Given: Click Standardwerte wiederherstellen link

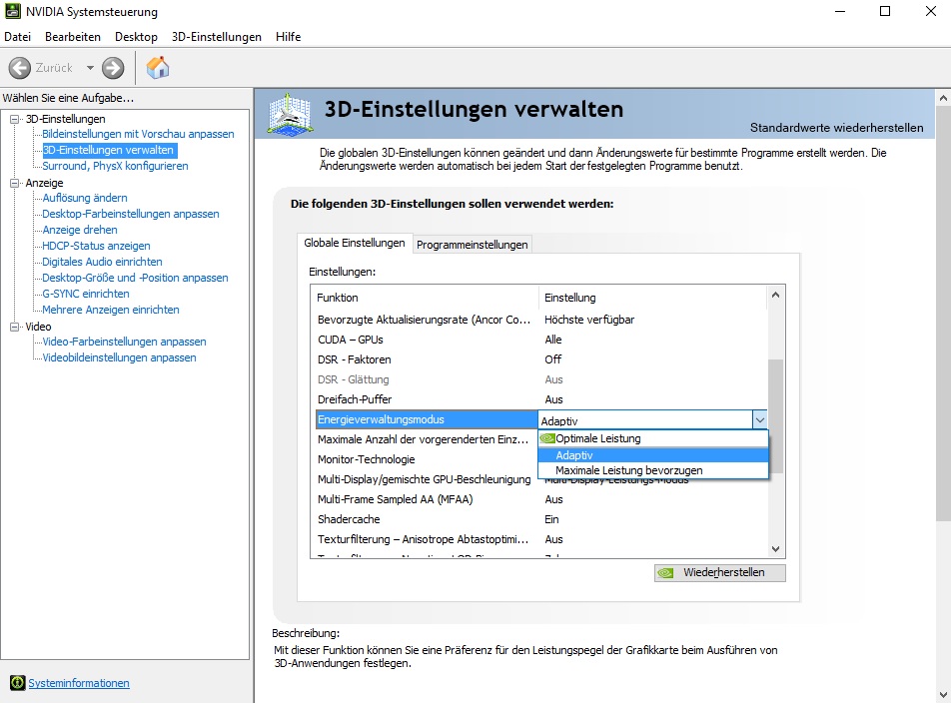Looking at the screenshot, I should (x=836, y=128).
